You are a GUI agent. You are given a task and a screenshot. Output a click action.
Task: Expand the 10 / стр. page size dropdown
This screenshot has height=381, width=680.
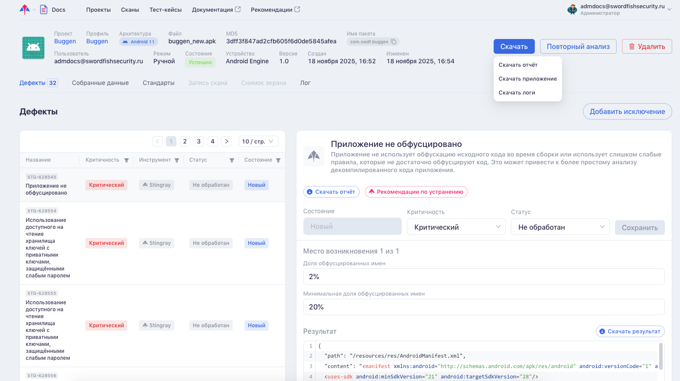click(x=258, y=141)
